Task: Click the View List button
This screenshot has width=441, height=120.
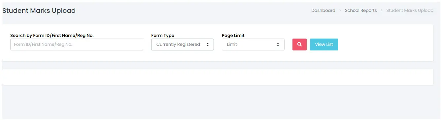Action: click(324, 45)
